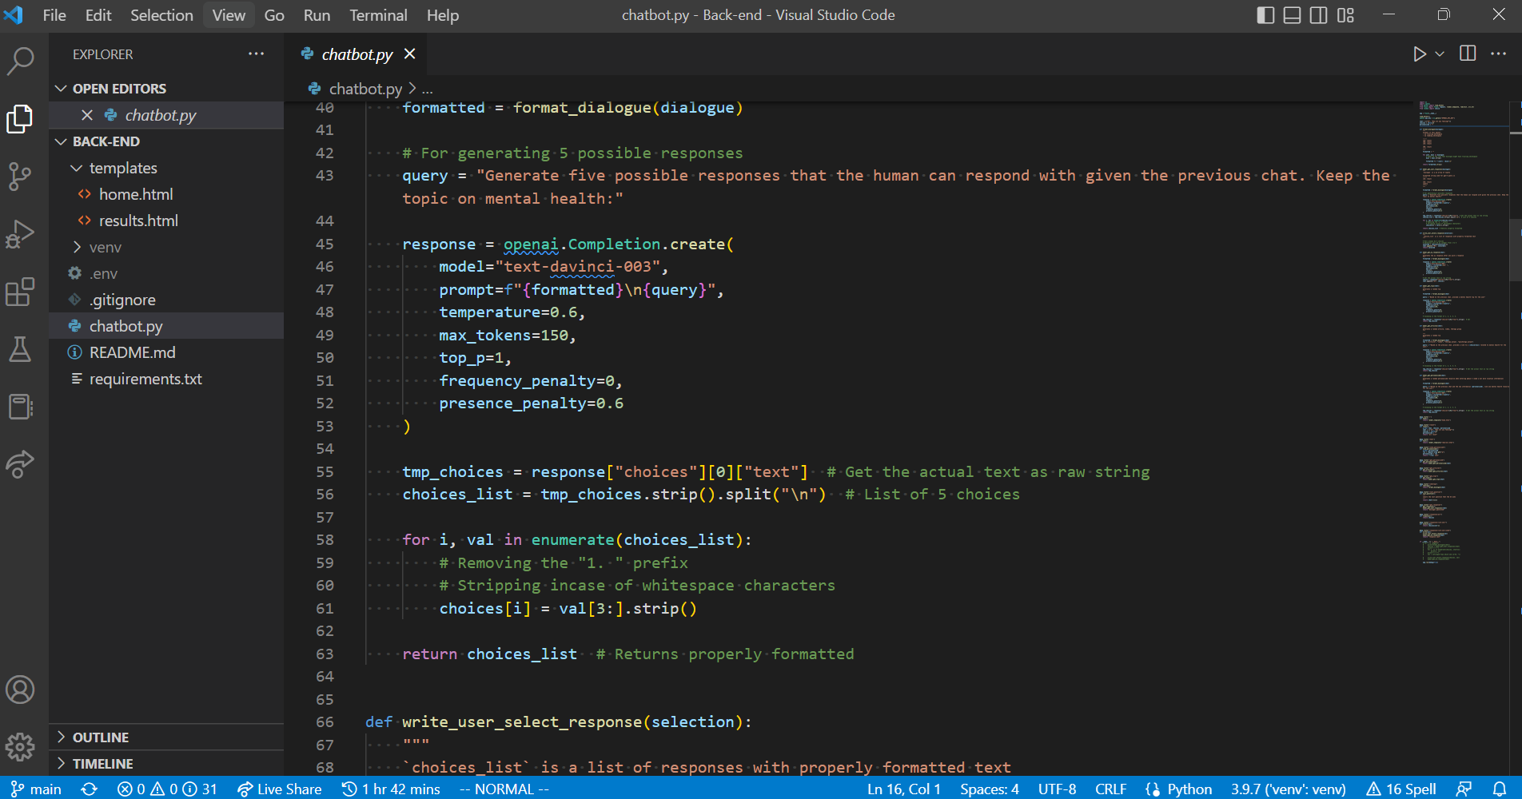Toggle the bottom panel

[1293, 15]
